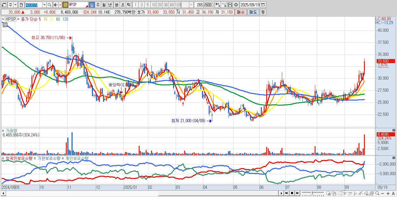Click the overlapping windows icon in bottom toolbar

[x=334, y=194]
